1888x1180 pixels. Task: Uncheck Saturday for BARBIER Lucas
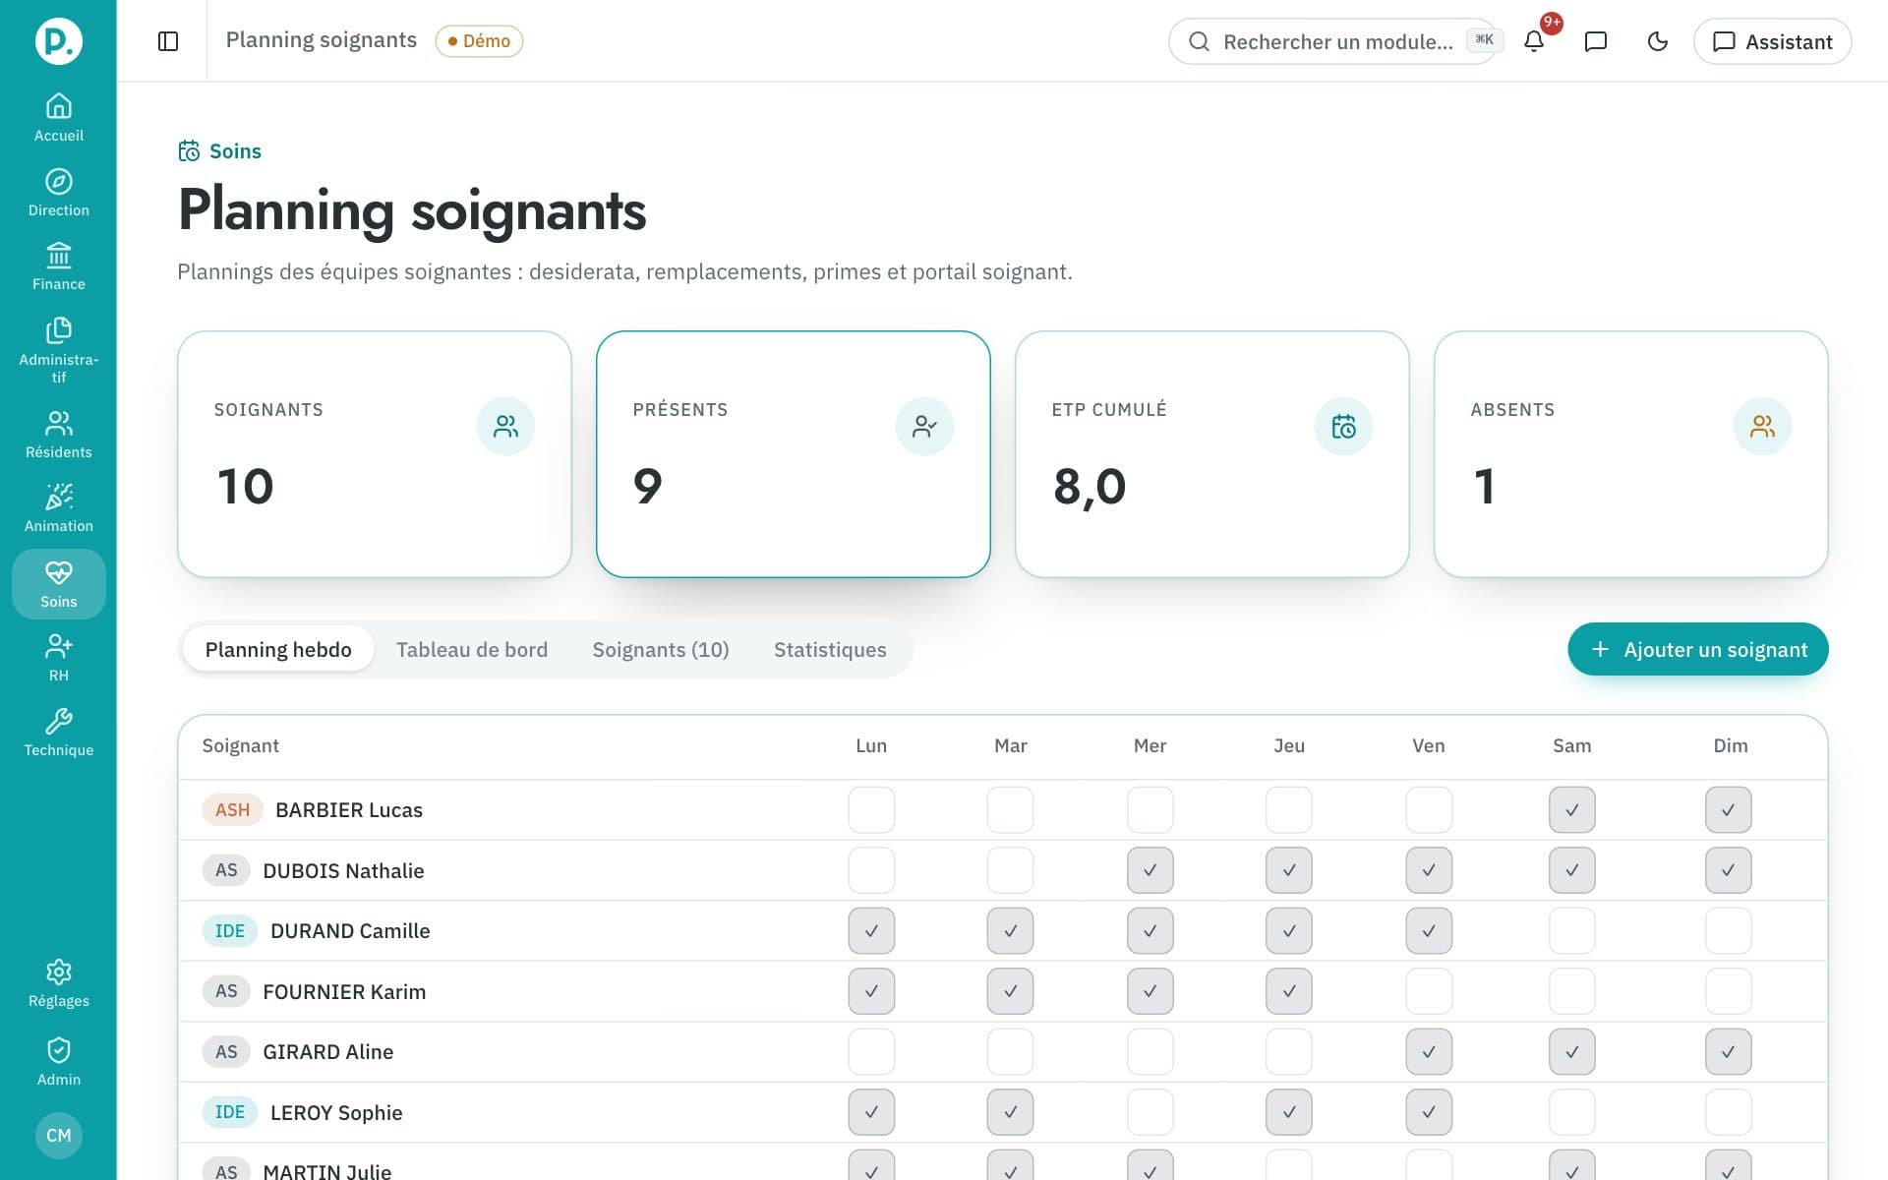(1572, 810)
